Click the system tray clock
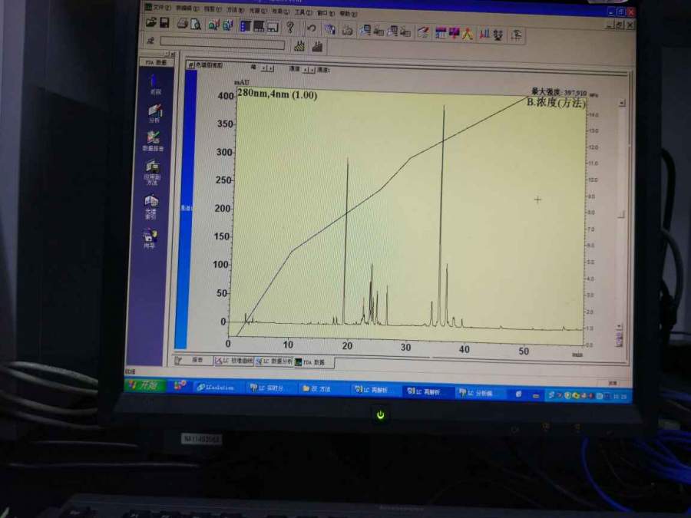Viewport: 691px width, 518px height. pos(620,397)
